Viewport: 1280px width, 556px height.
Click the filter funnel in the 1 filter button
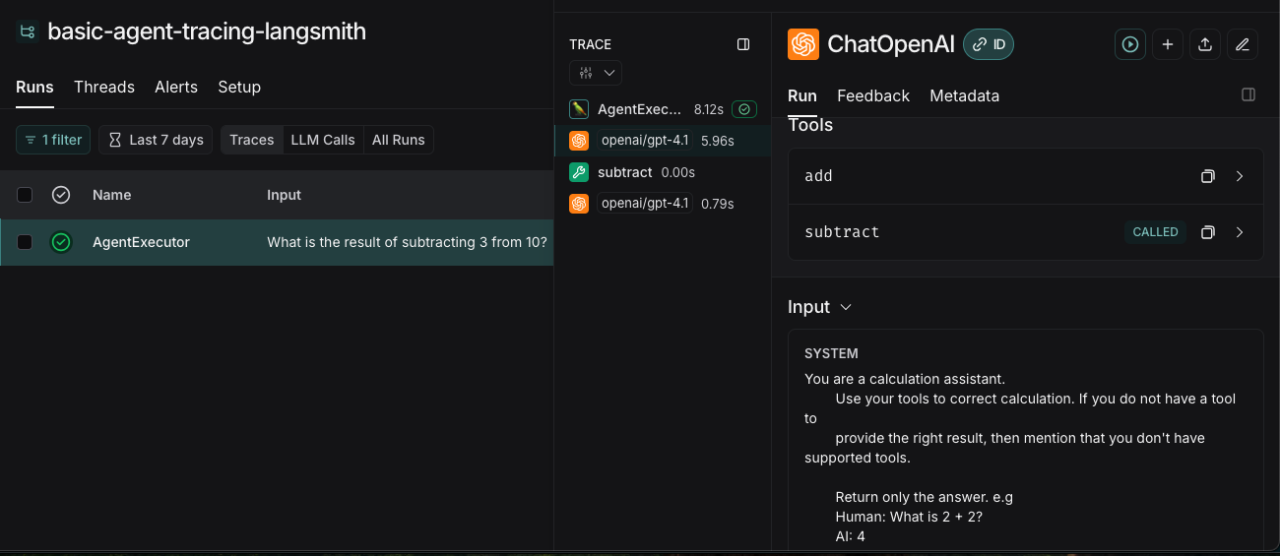(31, 140)
